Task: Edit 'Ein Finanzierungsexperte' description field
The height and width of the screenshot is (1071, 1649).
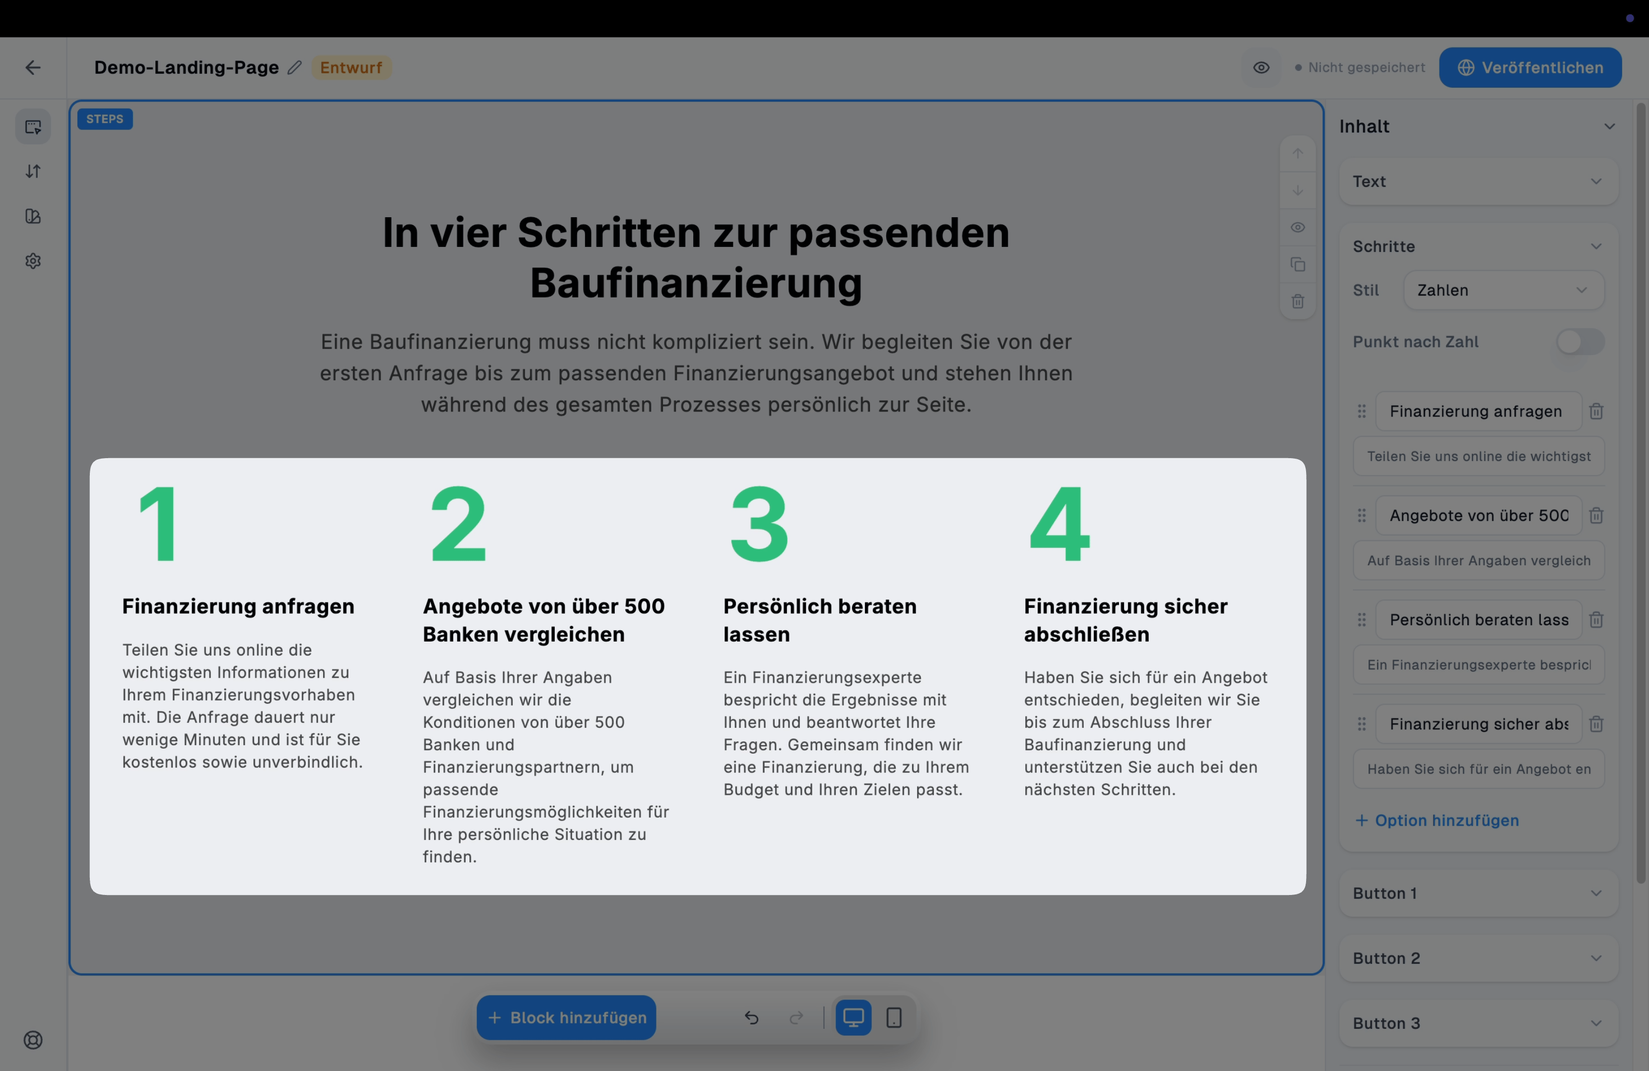Action: tap(1479, 664)
